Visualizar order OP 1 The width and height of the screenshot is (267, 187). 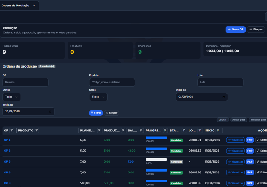tap(235, 140)
